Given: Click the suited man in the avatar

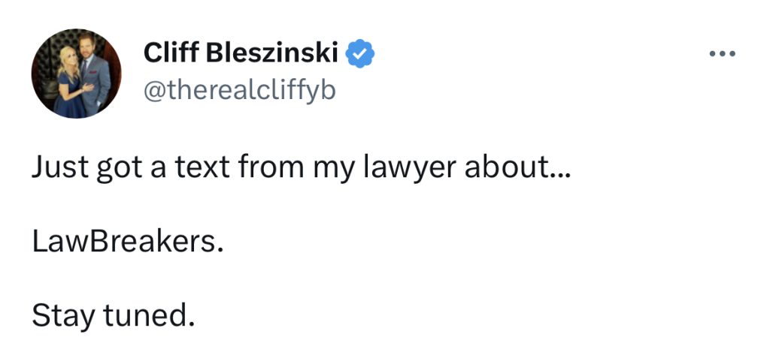Looking at the screenshot, I should 96,74.
